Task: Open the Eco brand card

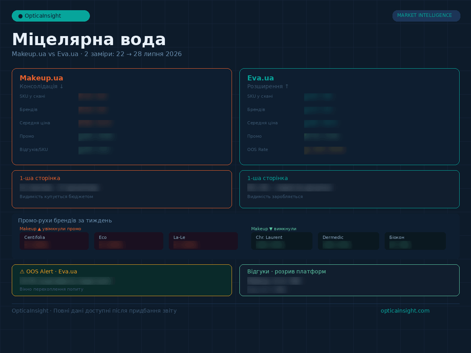Action: [x=129, y=241]
